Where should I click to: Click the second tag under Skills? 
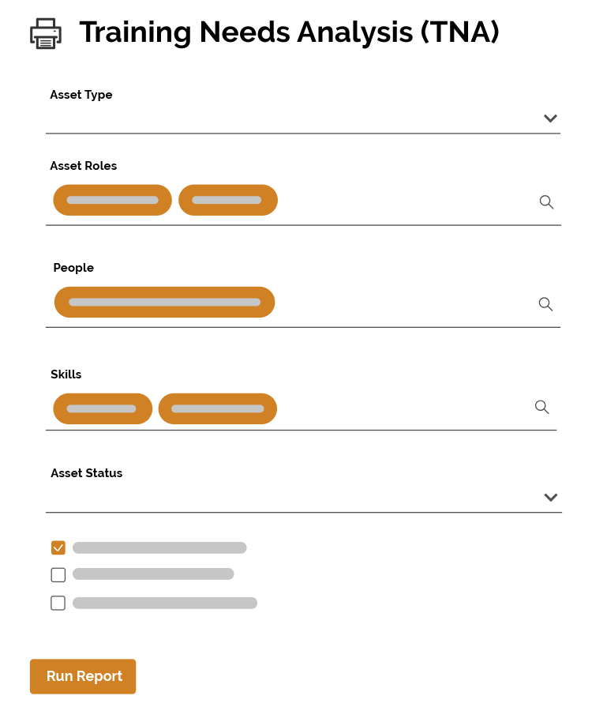(x=217, y=408)
